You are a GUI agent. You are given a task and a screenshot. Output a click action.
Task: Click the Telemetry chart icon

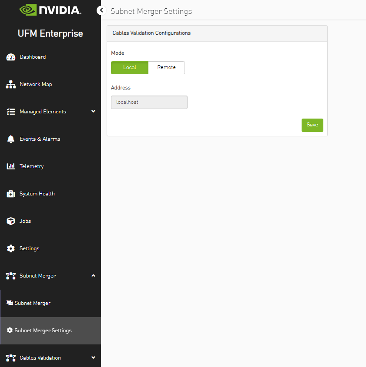click(11, 166)
